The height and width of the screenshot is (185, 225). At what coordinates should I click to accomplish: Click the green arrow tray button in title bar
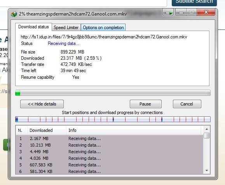tap(168, 12)
